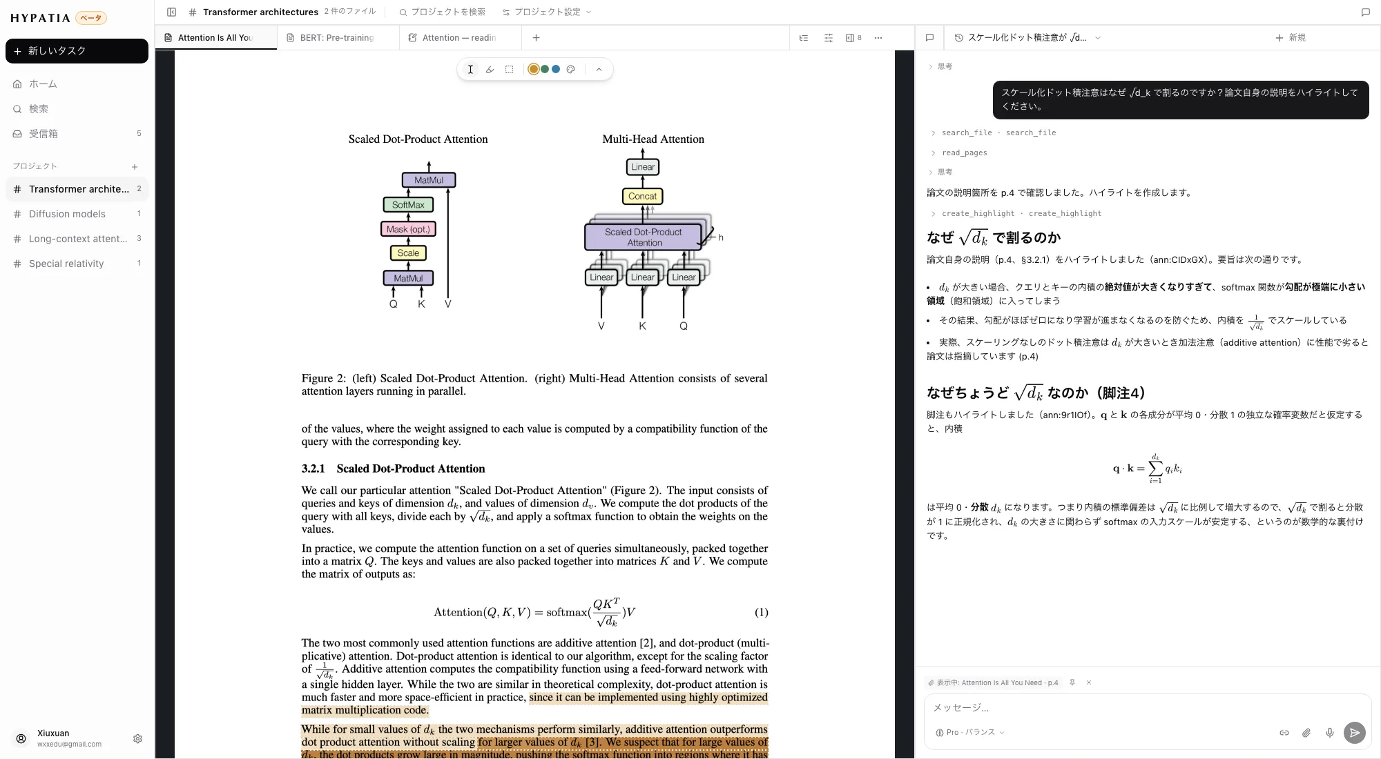Open user settings gear icon
The height and width of the screenshot is (759, 1381).
click(137, 738)
